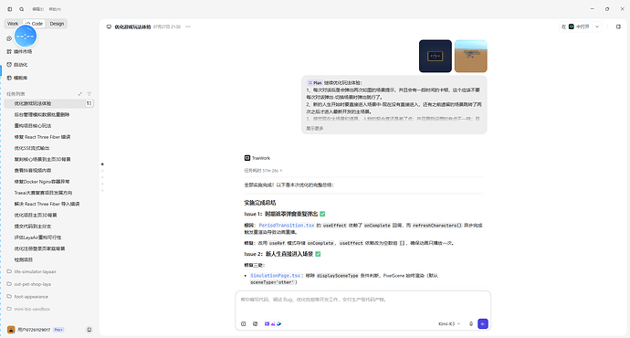Viewport: 630px width, 338px height.
Task: Open task 优化SSE流式输出
Action: click(32, 148)
